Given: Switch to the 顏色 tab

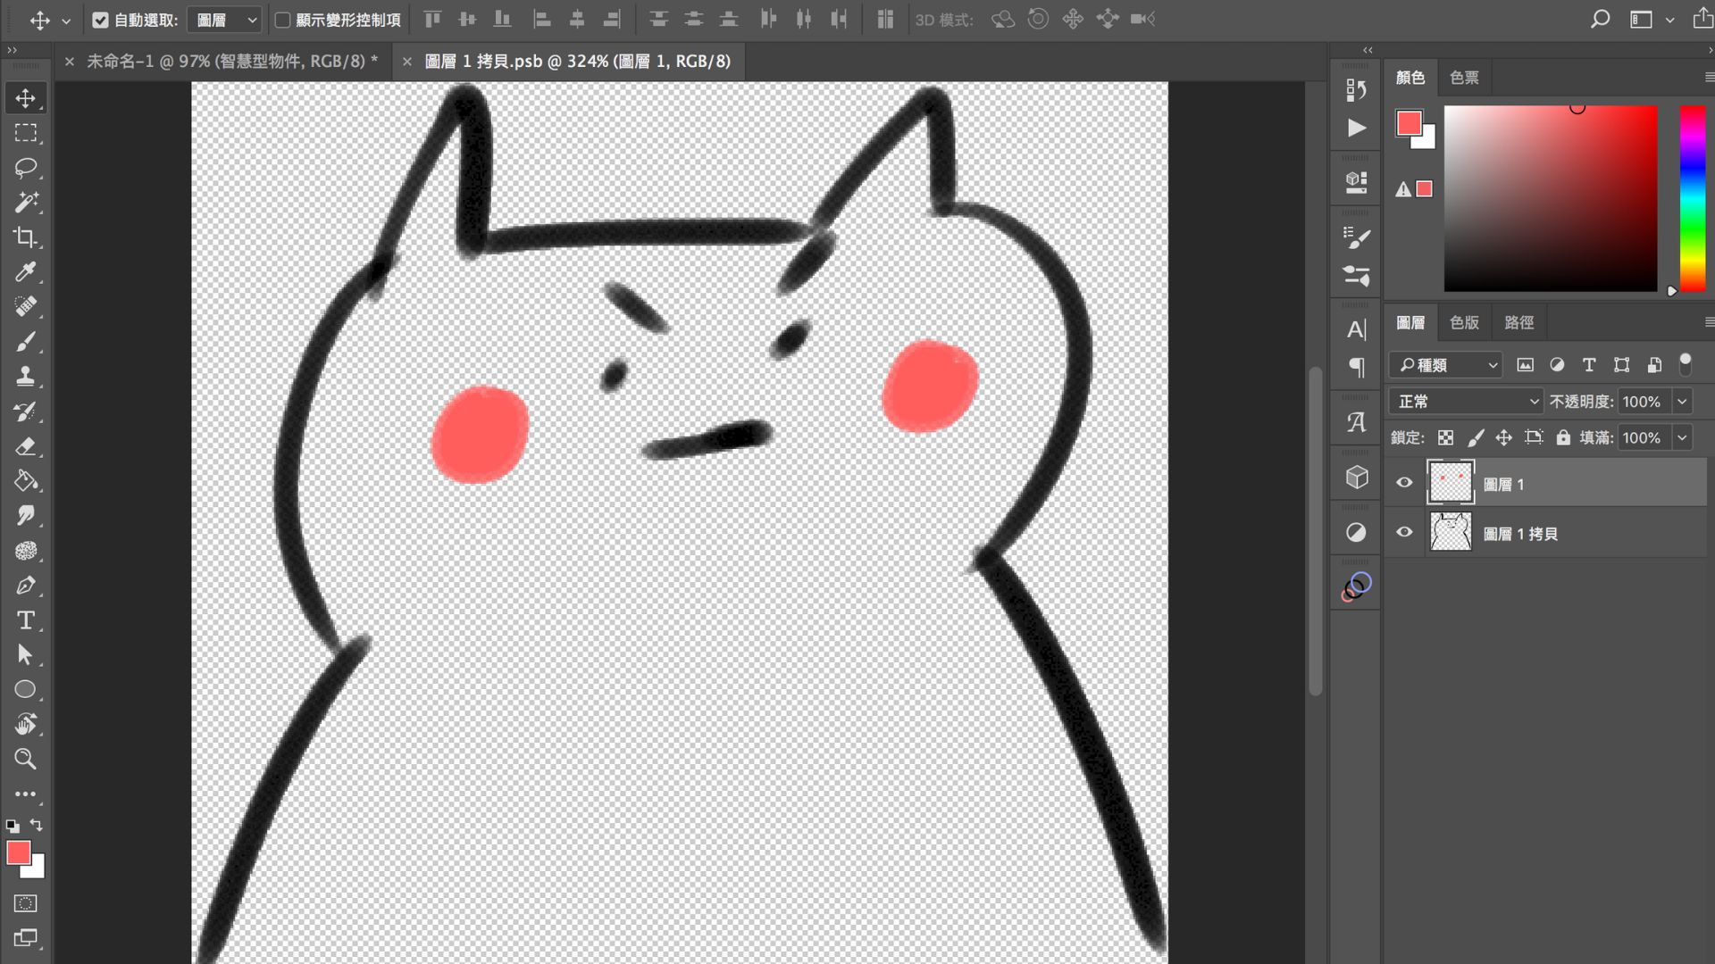Looking at the screenshot, I should click(1410, 78).
